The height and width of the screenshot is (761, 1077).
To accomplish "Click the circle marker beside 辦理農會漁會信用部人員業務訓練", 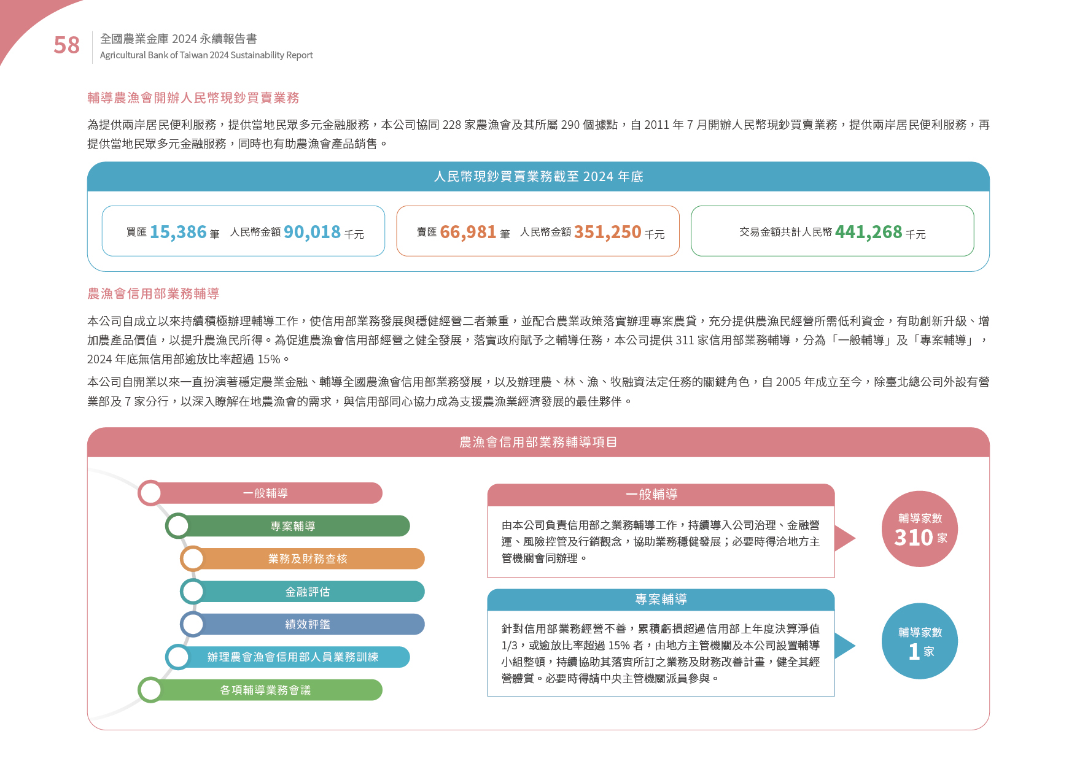I will pos(178,657).
